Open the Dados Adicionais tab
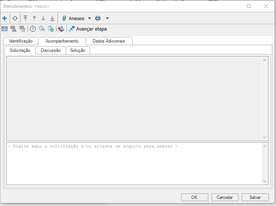This screenshot has width=276, height=206. (109, 41)
